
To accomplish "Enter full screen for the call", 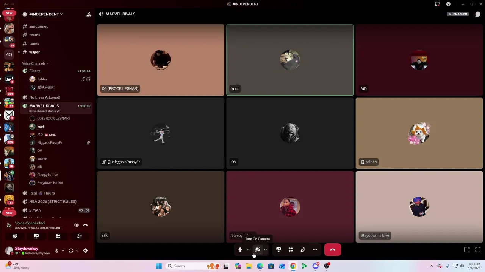I will pyautogui.click(x=478, y=250).
